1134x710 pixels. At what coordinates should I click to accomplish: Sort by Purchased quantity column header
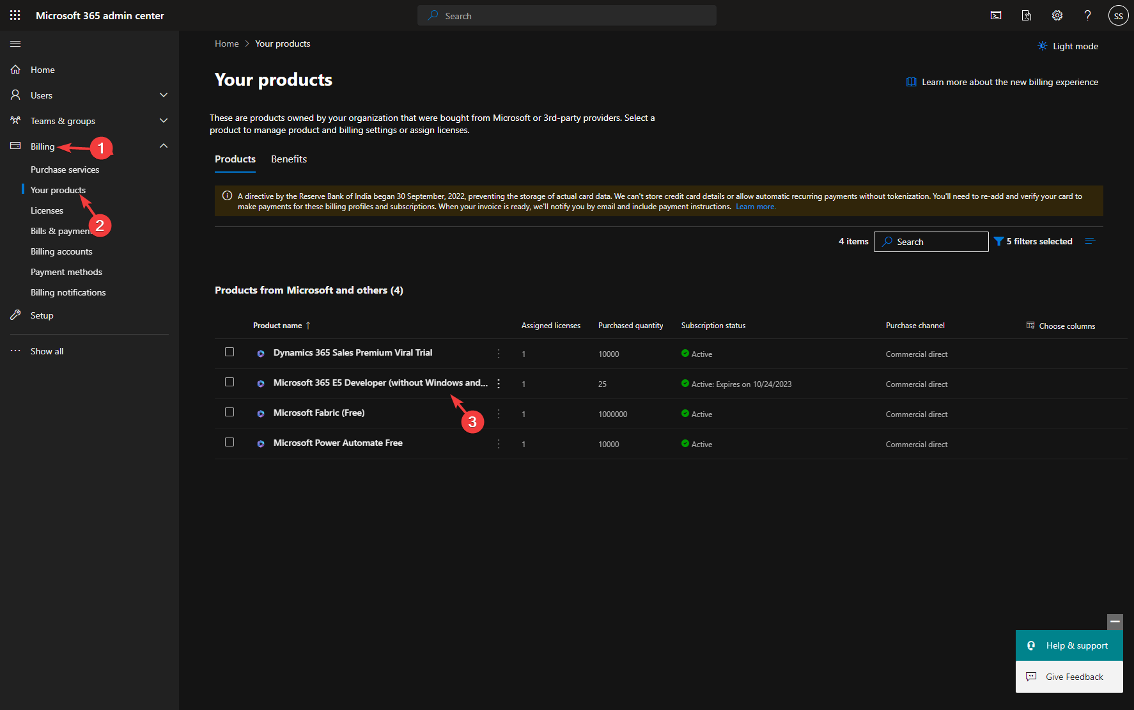point(631,326)
